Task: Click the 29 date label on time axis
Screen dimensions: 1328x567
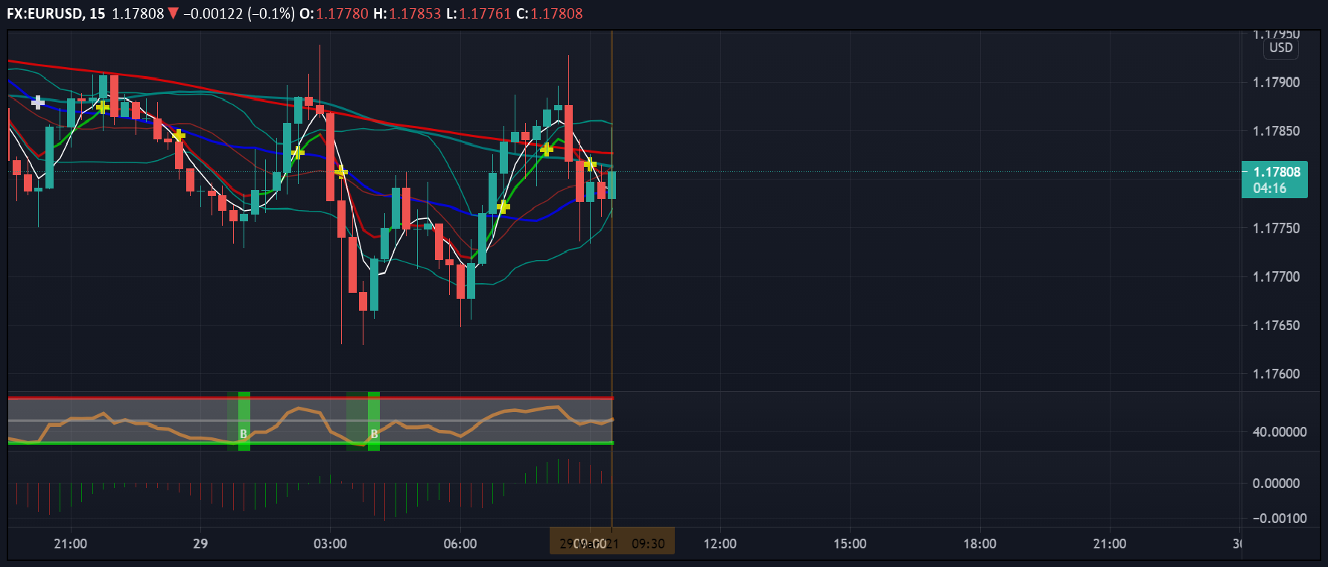Action: (x=200, y=544)
